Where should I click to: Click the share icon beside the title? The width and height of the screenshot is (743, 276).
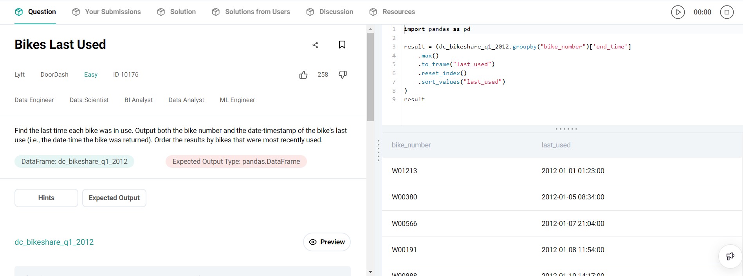click(x=315, y=45)
